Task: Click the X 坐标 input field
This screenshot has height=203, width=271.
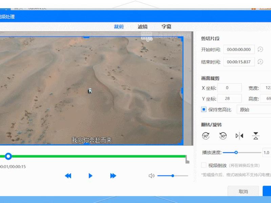Action: click(229, 88)
